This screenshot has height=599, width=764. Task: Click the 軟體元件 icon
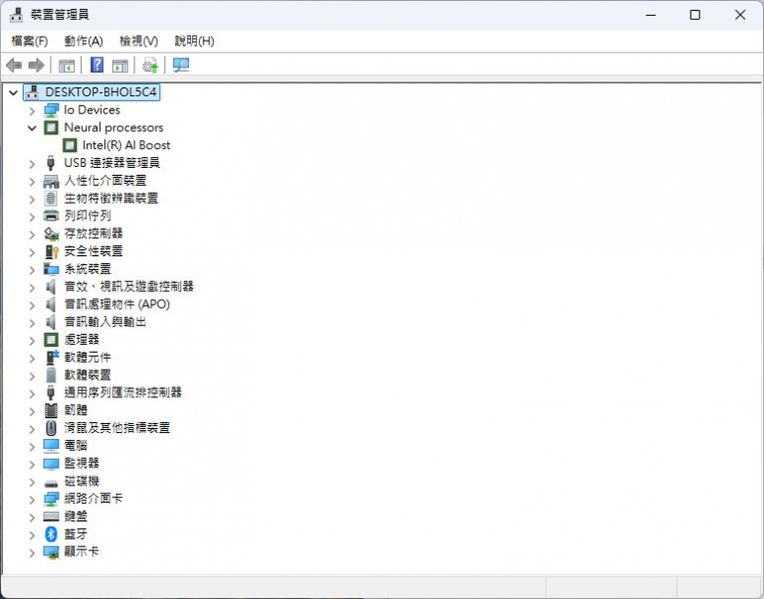(52, 358)
